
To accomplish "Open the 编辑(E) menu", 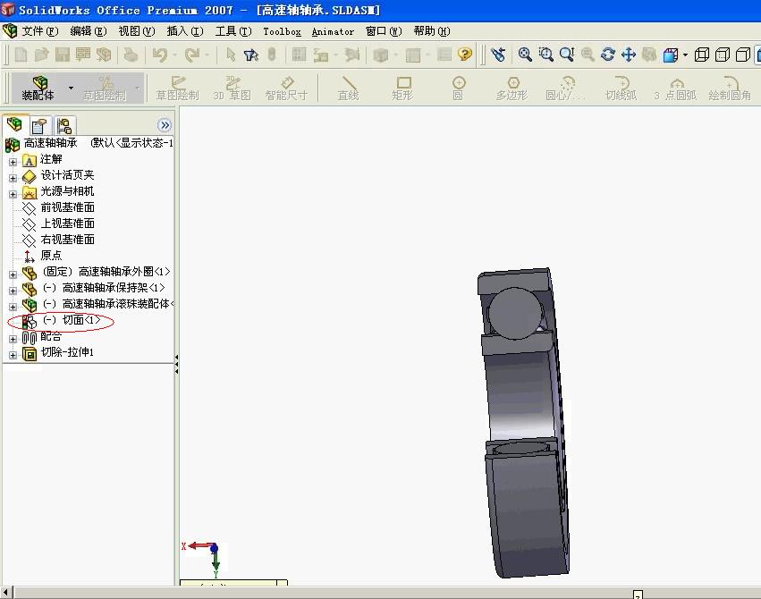I will 89,31.
